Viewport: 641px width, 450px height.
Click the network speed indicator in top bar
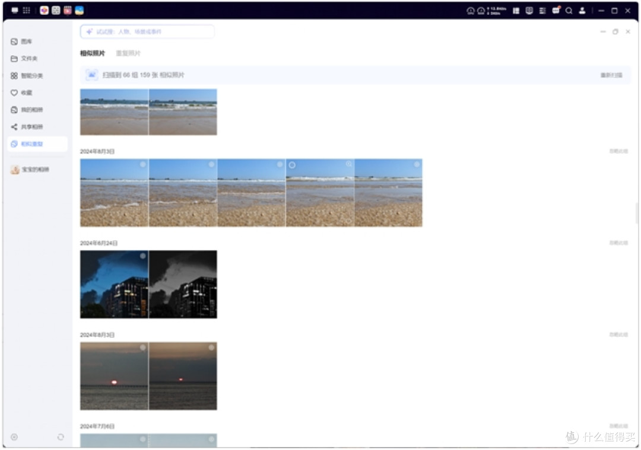[497, 11]
